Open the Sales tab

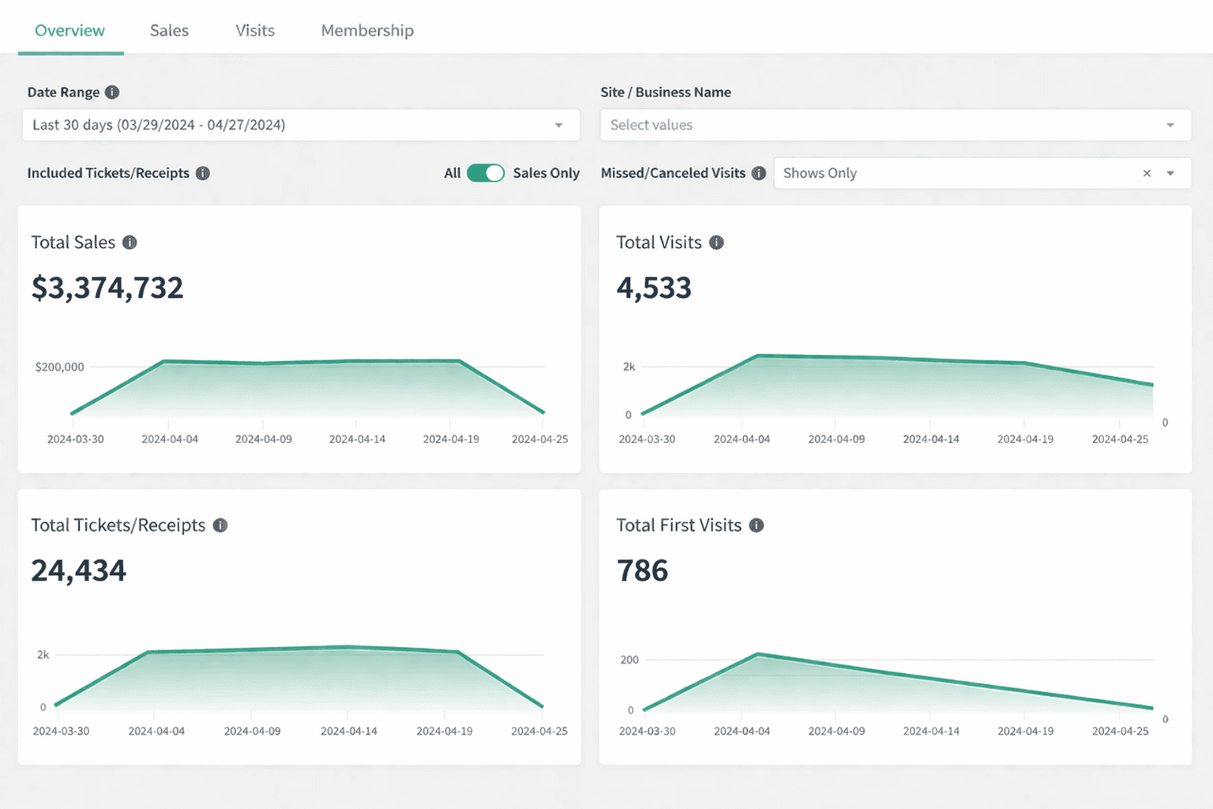click(169, 30)
